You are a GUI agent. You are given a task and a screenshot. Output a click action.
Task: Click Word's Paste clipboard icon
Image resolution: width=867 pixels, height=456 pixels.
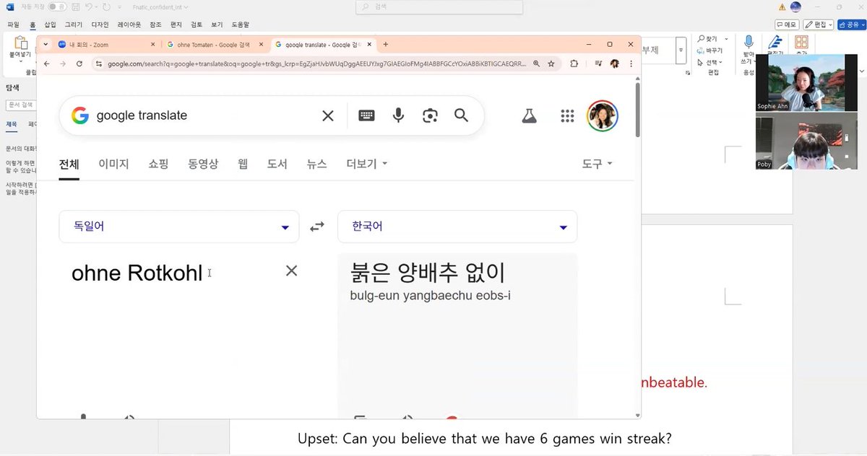click(20, 43)
